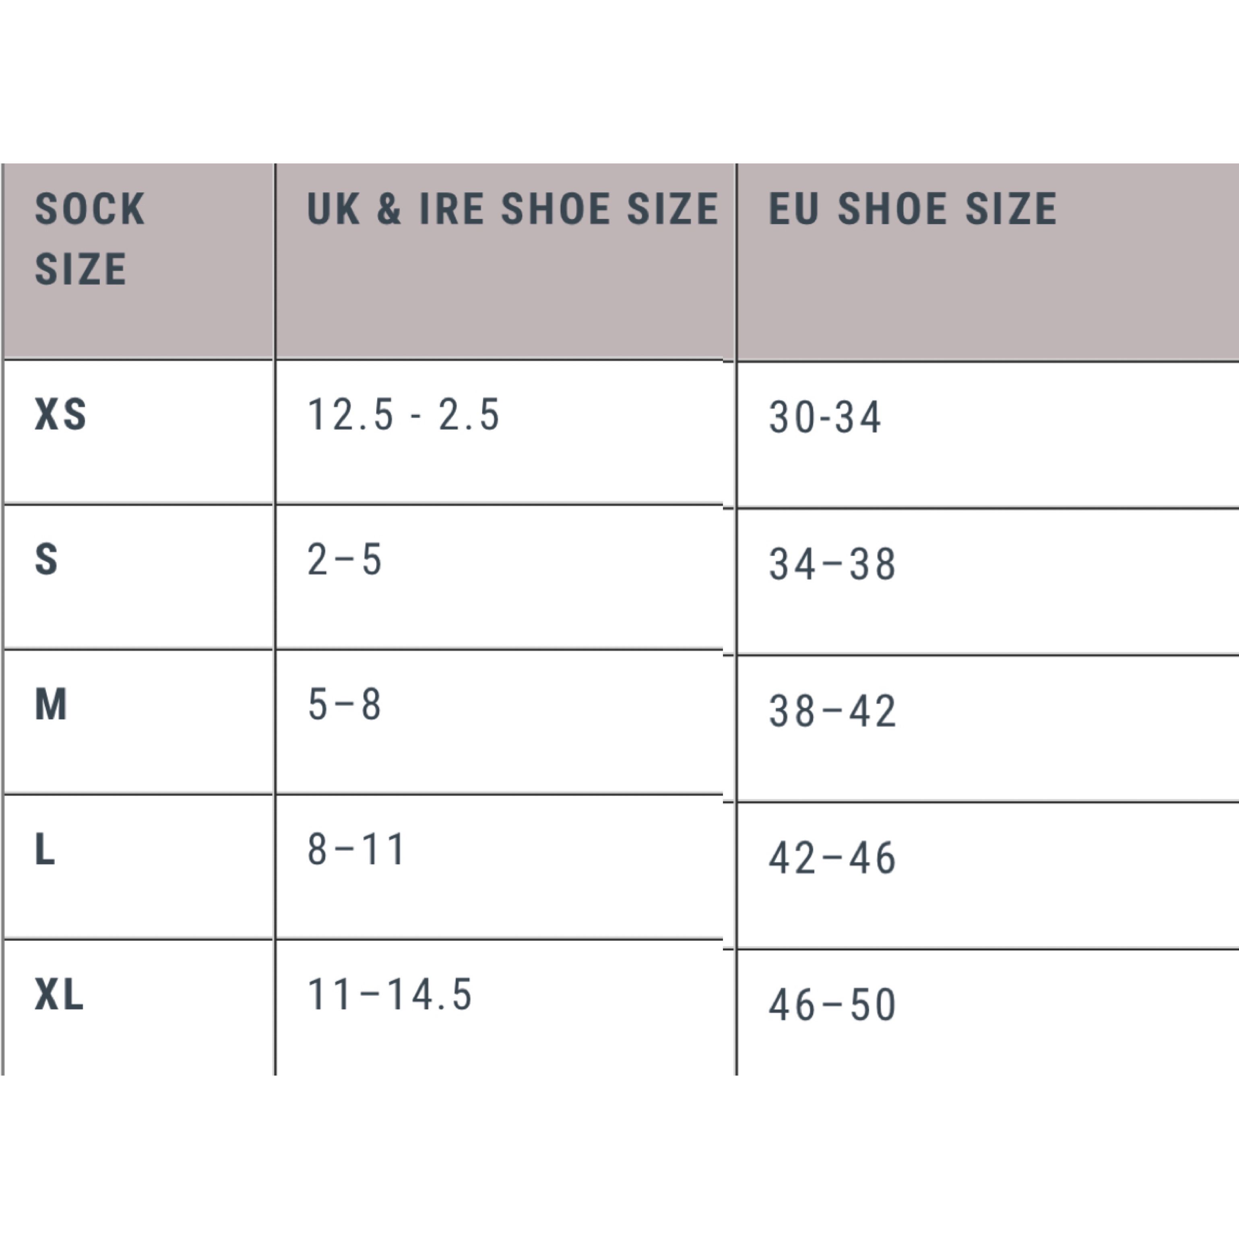1239x1239 pixels.
Task: Select the XS sock size cell
Action: [60, 414]
